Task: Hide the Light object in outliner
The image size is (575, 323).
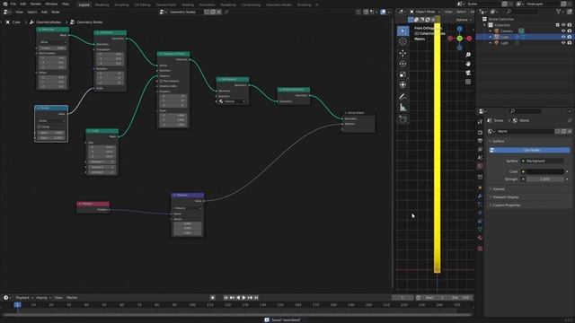Action: (x=563, y=43)
